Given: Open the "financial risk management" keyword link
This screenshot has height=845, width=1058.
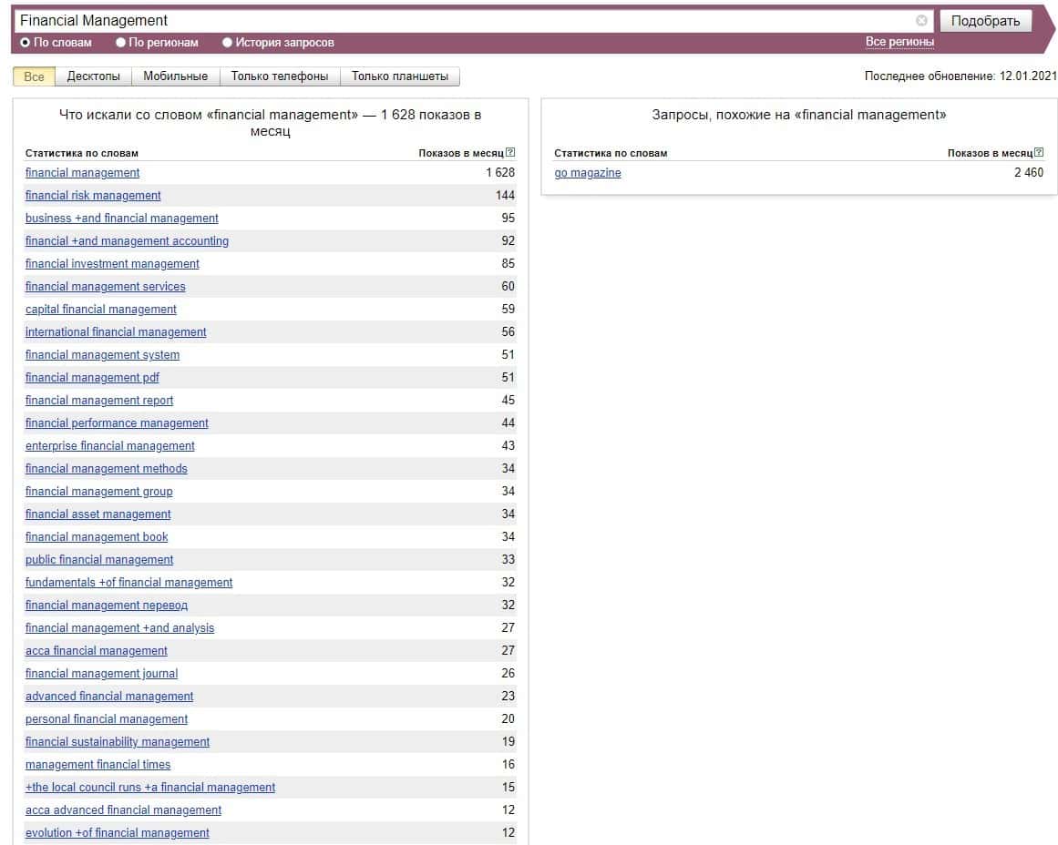Looking at the screenshot, I should click(93, 196).
